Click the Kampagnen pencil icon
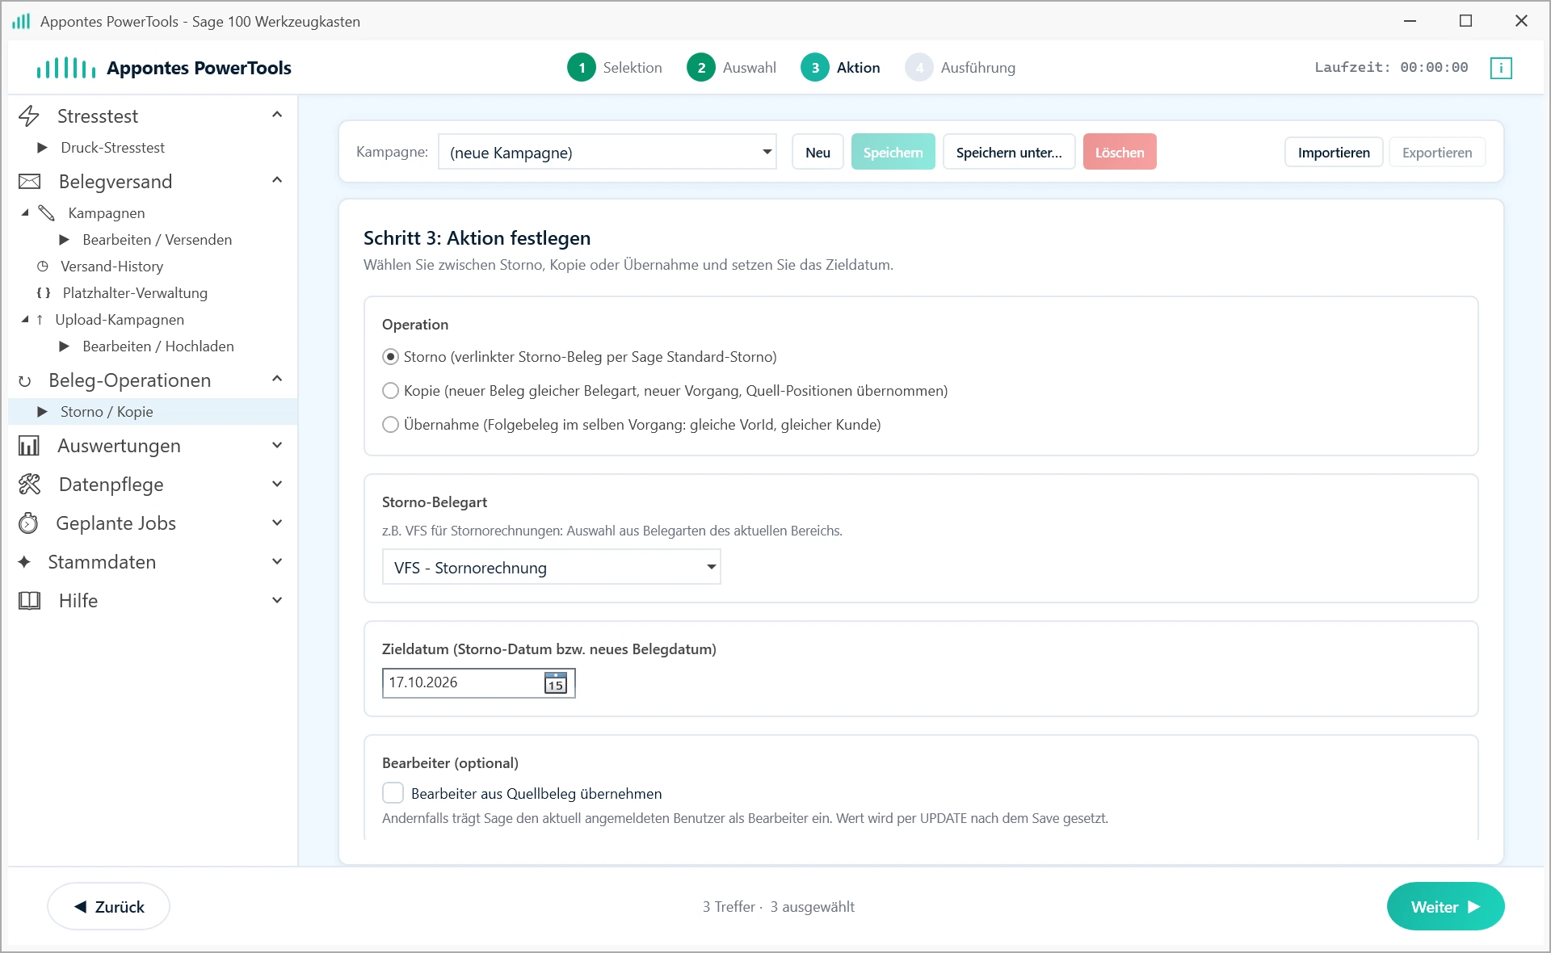 [46, 213]
